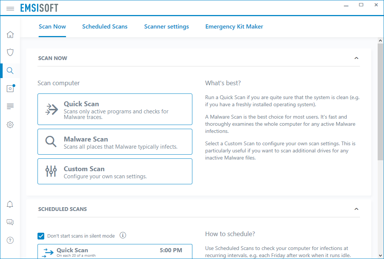The width and height of the screenshot is (384, 259).
Task: Launch a Malware Scan
Action: pos(115,142)
